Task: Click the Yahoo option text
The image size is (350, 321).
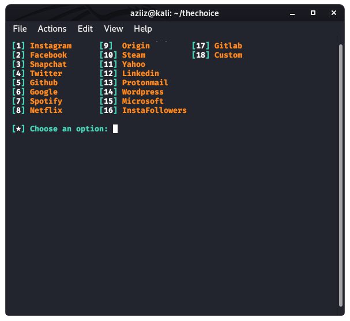Action: point(134,64)
